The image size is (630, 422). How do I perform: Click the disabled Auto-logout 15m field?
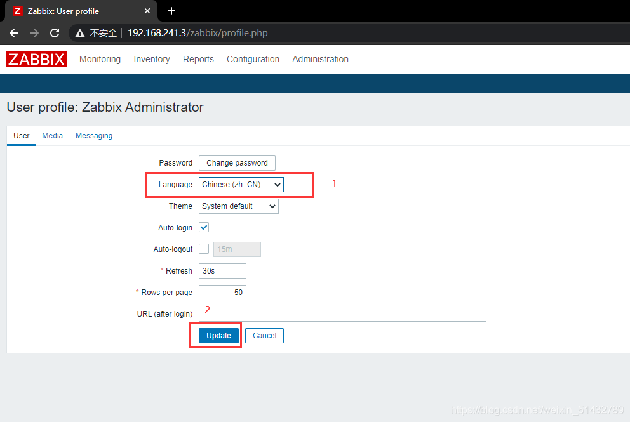tap(237, 249)
